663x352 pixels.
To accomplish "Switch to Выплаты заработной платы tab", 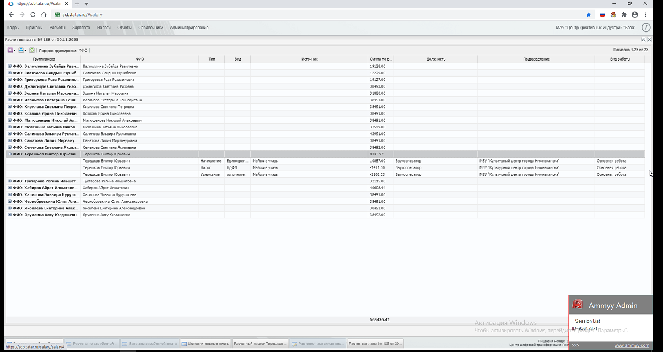I will click(149, 343).
